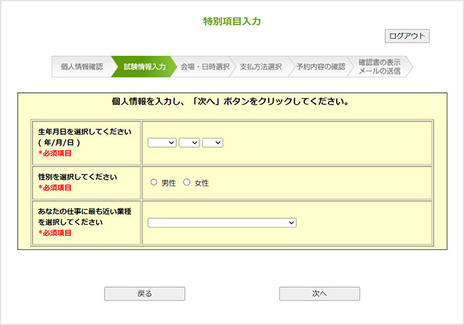The height and width of the screenshot is (325, 464).
Task: Click the 必須項目 note under 性別
Action: click(x=55, y=188)
